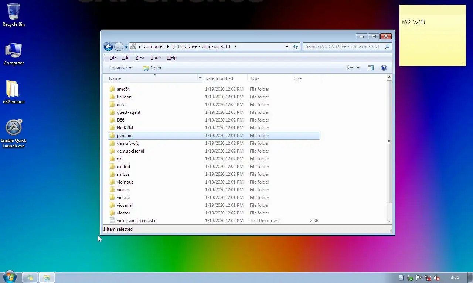Select the Computer breadcrumb in address bar
The image size is (473, 283).
pos(154,46)
